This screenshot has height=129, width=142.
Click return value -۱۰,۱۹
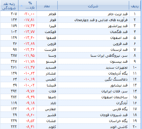click(29, 79)
